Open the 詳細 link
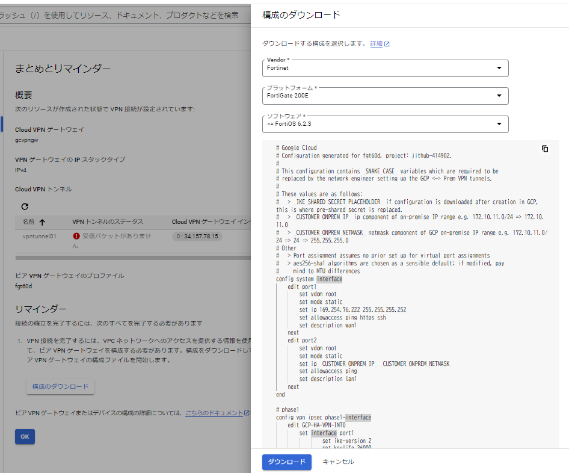Image resolution: width=569 pixels, height=473 pixels. pos(376,44)
